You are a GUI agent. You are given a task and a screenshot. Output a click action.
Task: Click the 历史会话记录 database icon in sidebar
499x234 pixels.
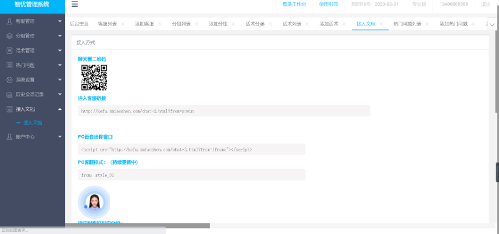pyautogui.click(x=9, y=95)
